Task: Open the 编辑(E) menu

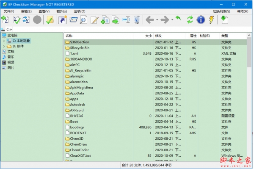Action: (26, 11)
